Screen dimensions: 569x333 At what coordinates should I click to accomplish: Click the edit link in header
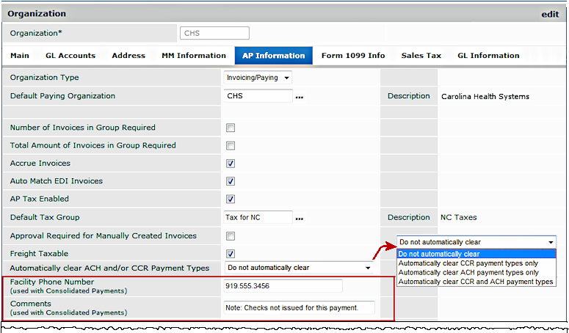pos(550,14)
